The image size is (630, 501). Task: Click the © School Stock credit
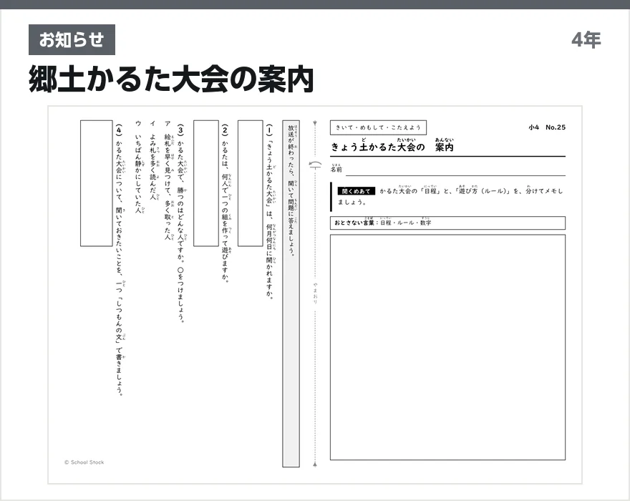[84, 462]
